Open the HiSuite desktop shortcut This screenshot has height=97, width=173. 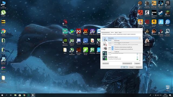coord(72,32)
